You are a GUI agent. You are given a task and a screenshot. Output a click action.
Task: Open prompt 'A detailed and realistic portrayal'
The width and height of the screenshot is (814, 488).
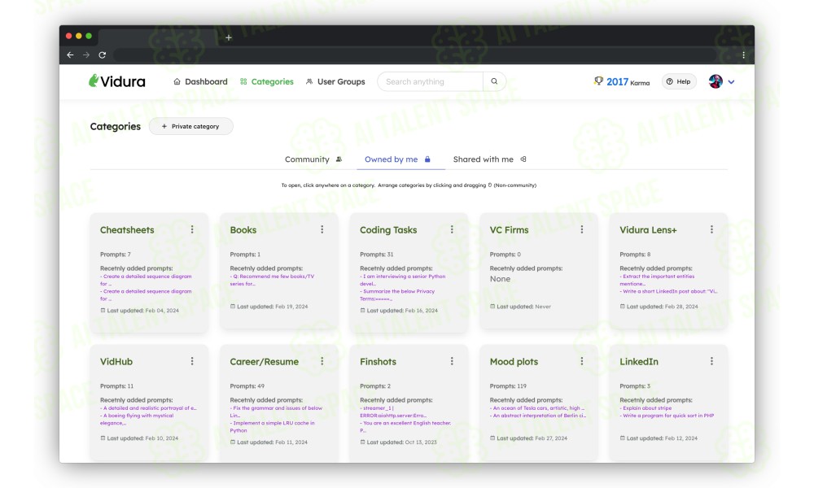(148, 407)
